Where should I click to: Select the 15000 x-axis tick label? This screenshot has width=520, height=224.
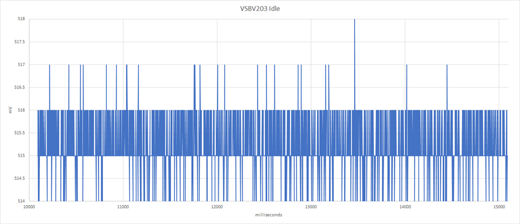pyautogui.click(x=499, y=207)
